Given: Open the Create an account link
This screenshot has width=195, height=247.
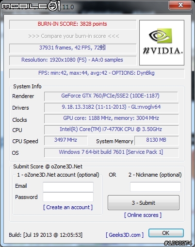Looking at the screenshot, I should (68, 207).
